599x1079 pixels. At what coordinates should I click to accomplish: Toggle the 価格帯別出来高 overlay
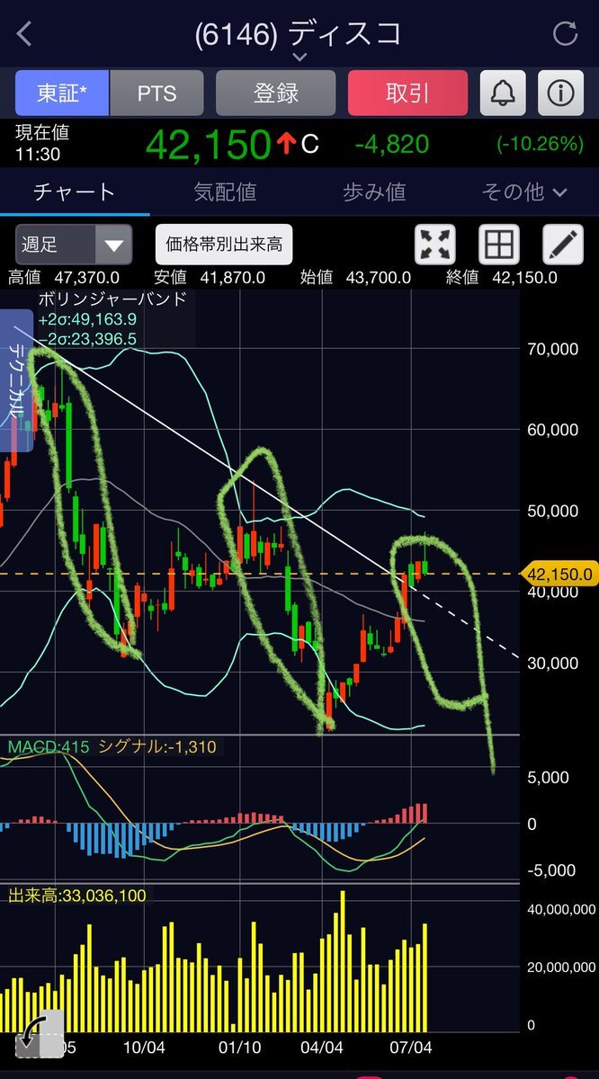pos(224,245)
